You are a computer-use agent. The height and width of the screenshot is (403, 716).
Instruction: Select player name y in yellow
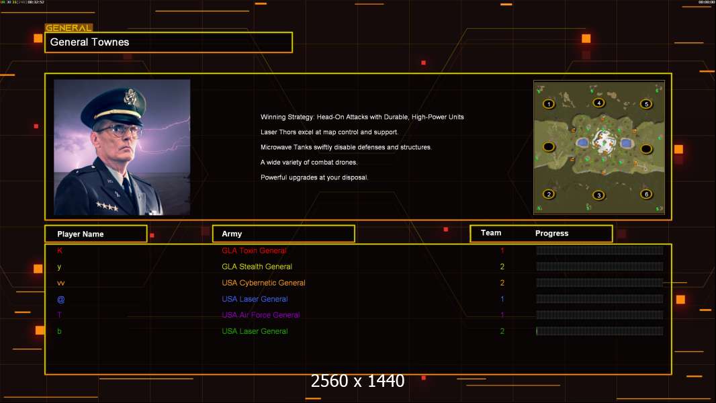tap(59, 267)
